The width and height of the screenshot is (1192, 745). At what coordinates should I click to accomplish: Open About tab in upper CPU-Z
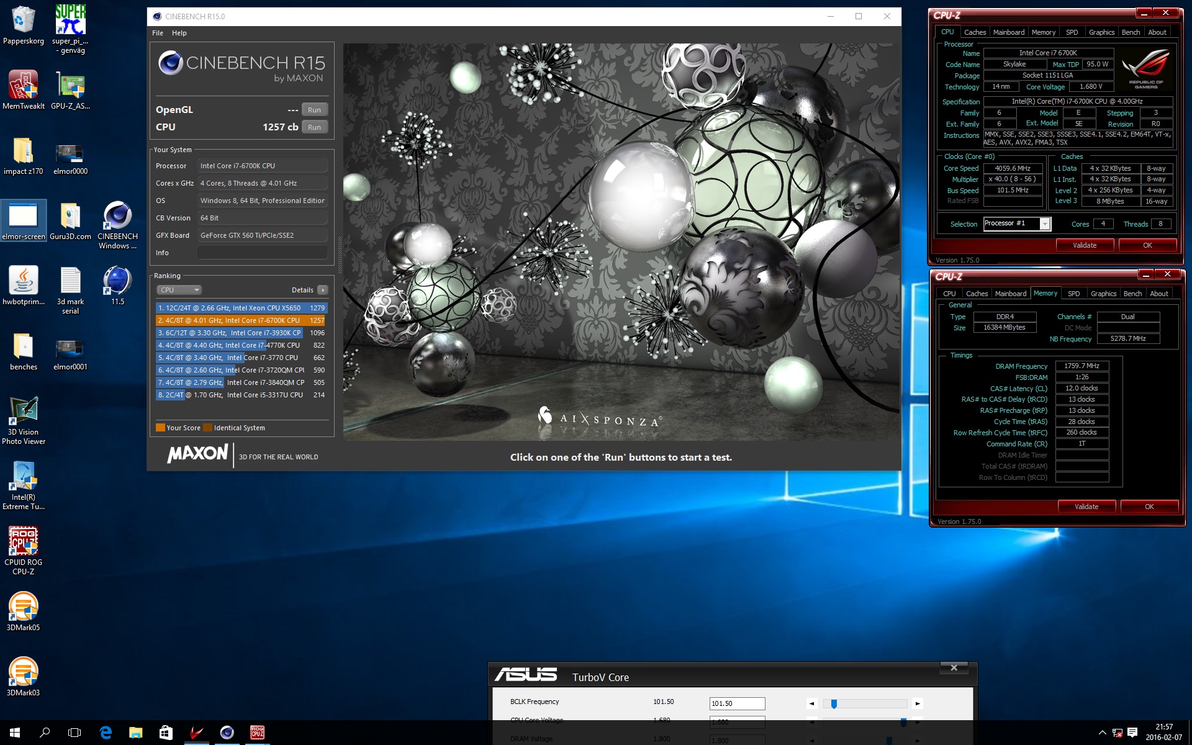pyautogui.click(x=1157, y=32)
